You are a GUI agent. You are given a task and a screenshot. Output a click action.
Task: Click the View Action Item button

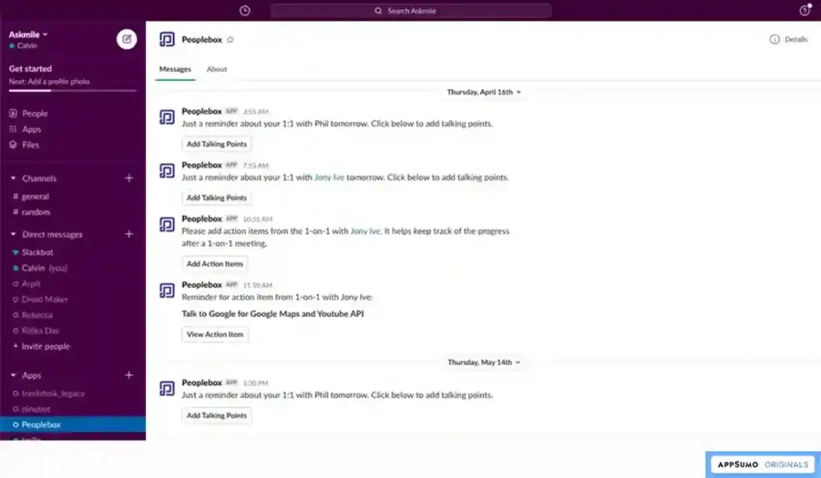click(x=215, y=334)
